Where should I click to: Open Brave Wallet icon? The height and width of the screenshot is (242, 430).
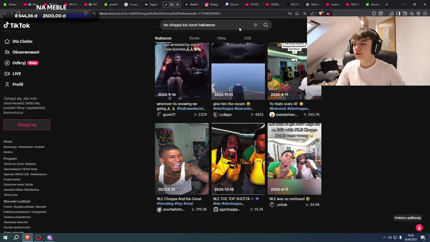pos(405,13)
